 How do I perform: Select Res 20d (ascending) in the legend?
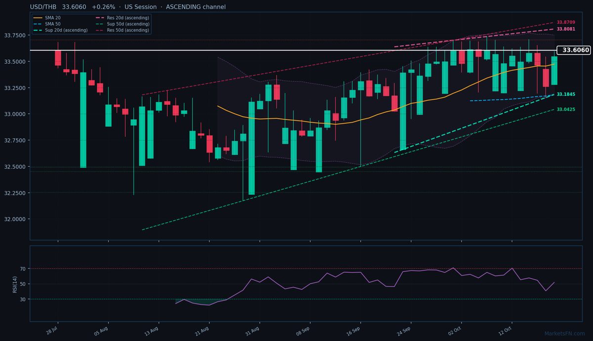click(x=122, y=18)
